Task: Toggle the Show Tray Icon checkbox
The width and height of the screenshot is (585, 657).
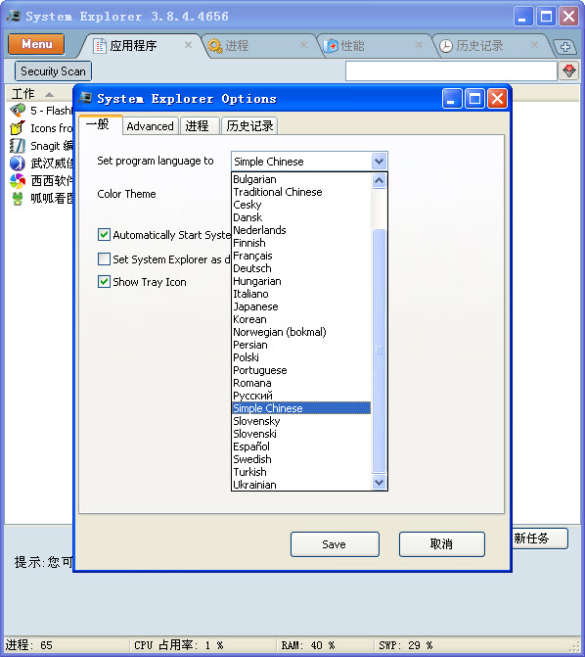Action: (x=104, y=282)
